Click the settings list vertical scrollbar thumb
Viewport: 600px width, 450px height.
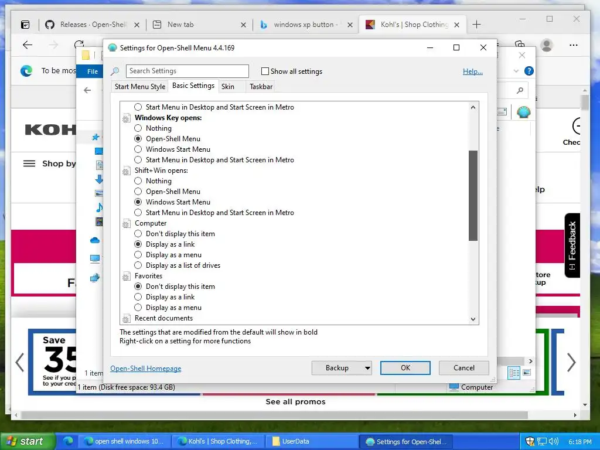click(473, 196)
